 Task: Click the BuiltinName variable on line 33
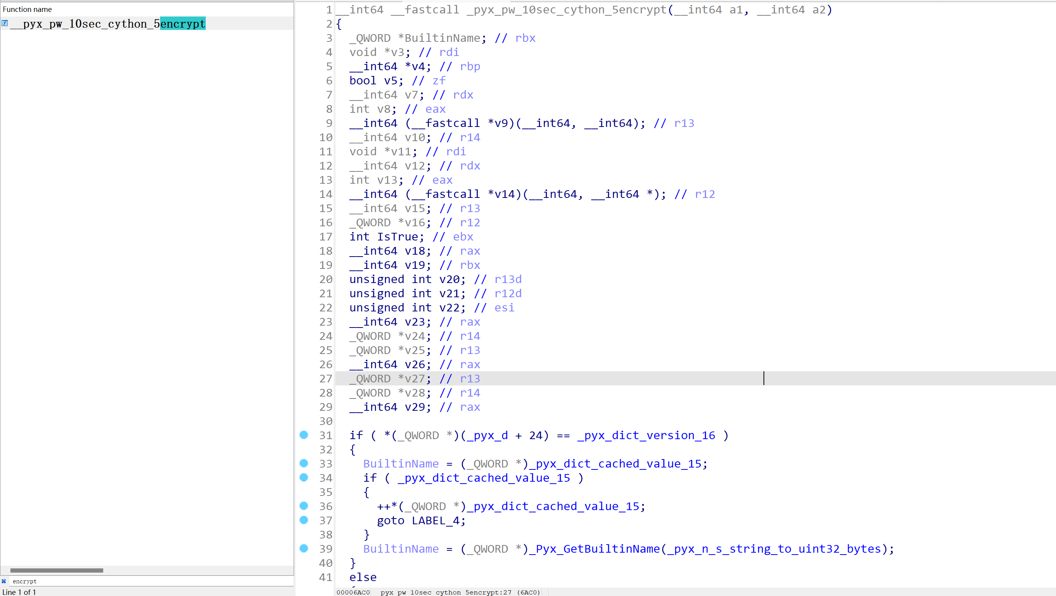click(401, 463)
